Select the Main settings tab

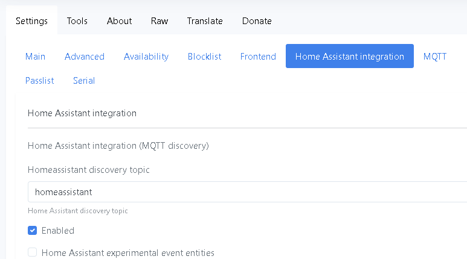point(35,57)
